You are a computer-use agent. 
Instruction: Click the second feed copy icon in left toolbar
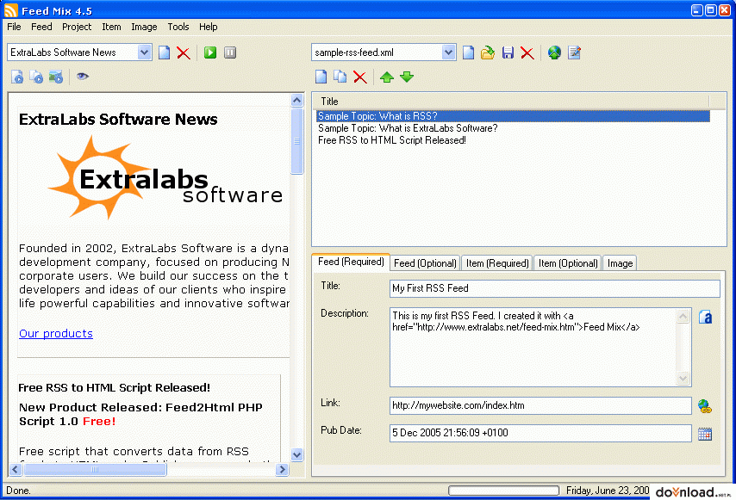(36, 77)
